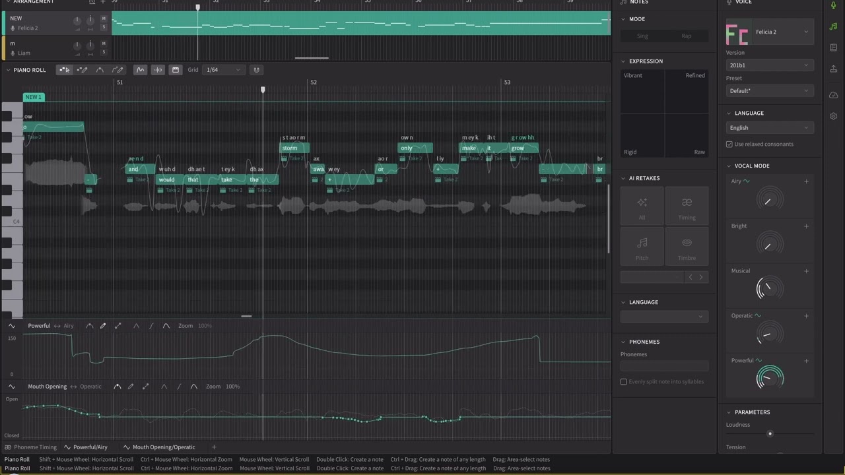Collapse the AI Retakes section
The height and width of the screenshot is (475, 845).
pos(623,178)
